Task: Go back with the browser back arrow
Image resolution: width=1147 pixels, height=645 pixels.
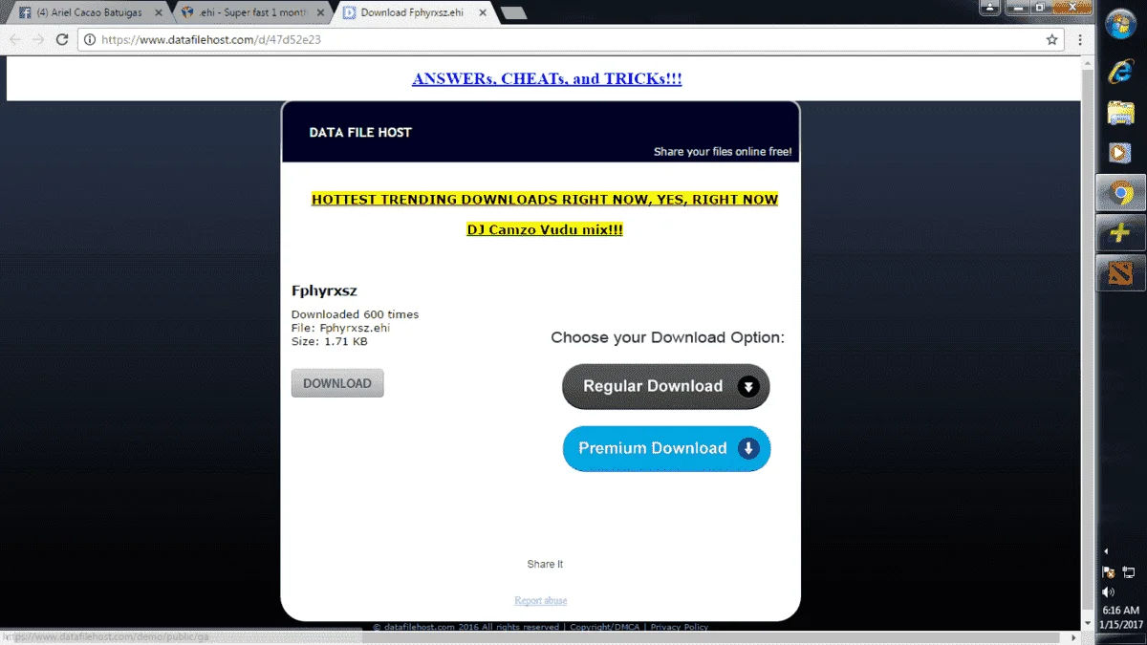Action: tap(14, 39)
